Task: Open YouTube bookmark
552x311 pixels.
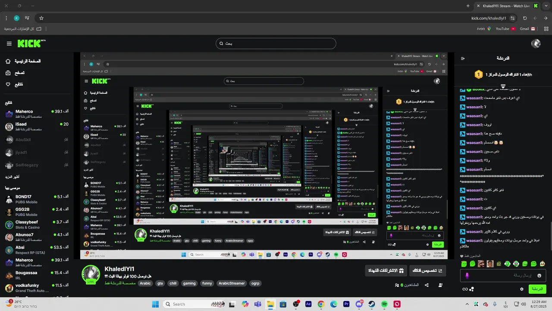Action: [505, 29]
